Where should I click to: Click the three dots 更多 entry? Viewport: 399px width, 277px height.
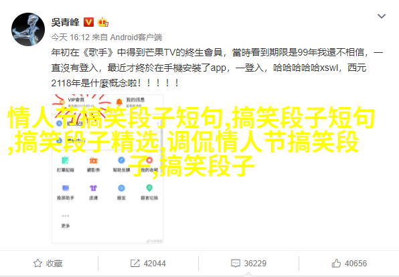click(66, 221)
